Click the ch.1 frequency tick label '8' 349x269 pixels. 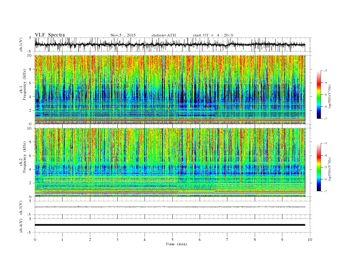click(30, 69)
